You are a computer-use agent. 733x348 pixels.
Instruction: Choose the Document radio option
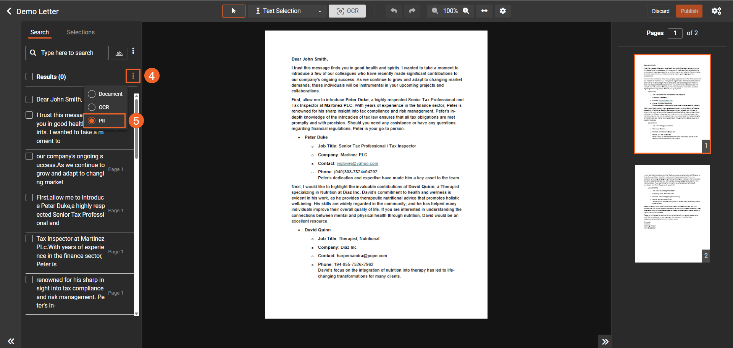pyautogui.click(x=92, y=94)
